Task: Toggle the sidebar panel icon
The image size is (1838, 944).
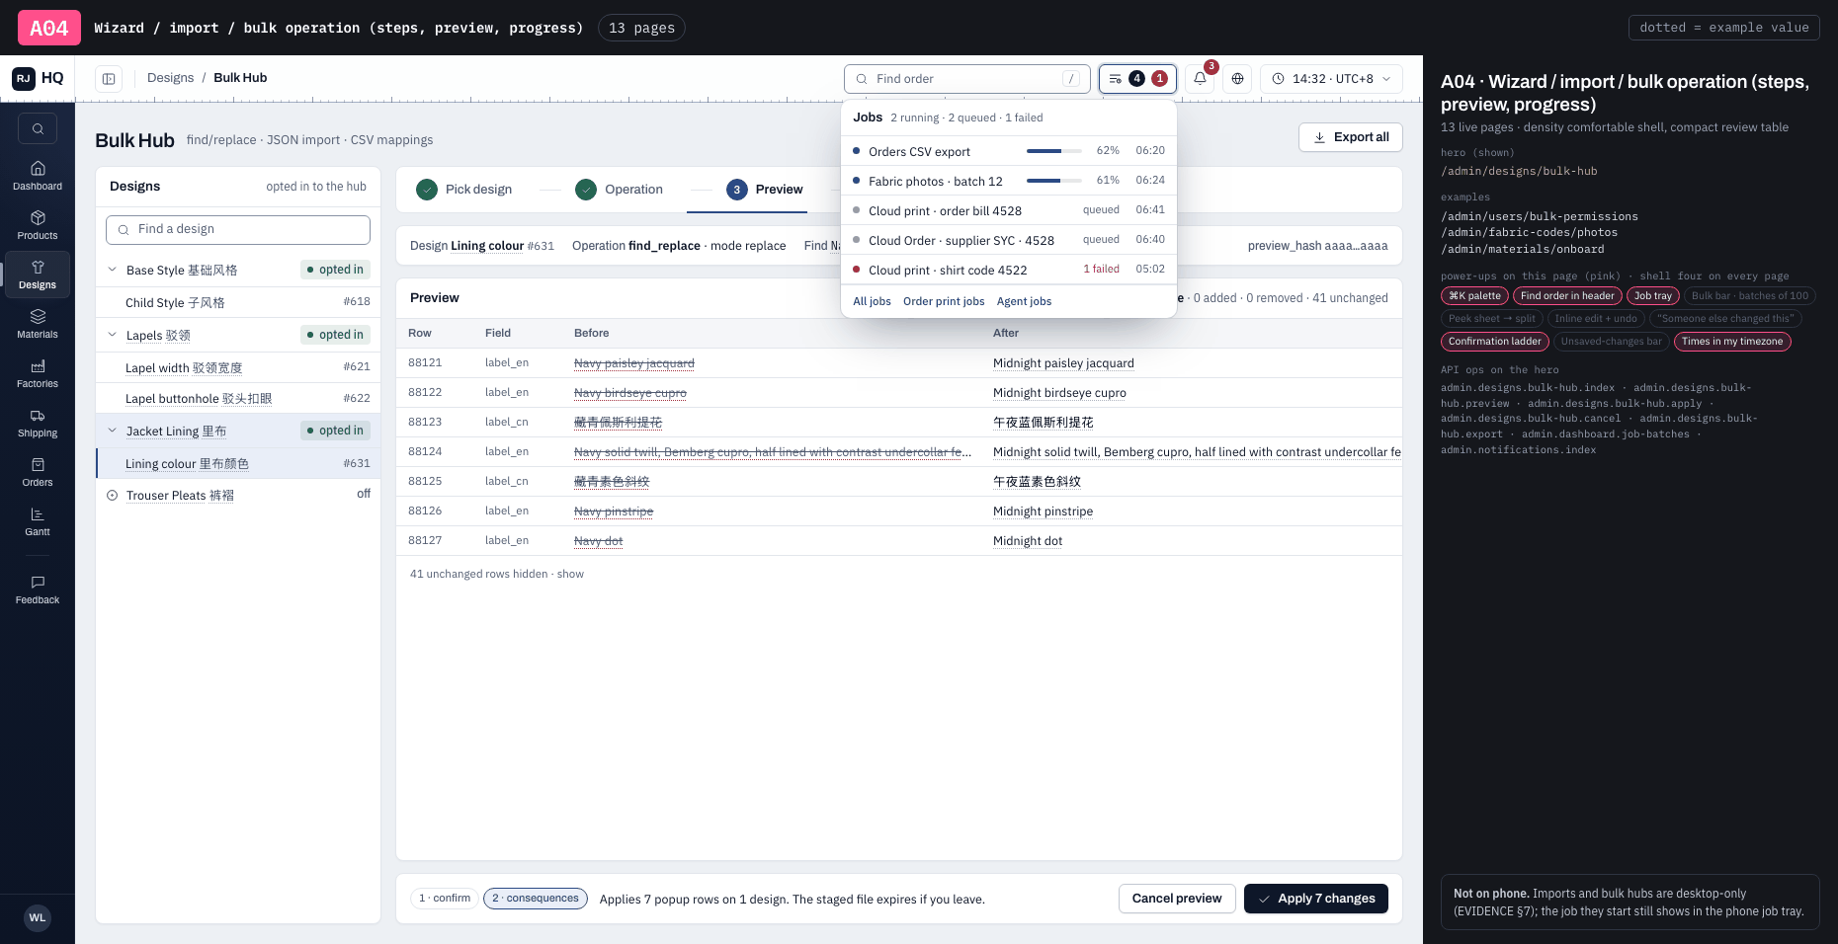Action: (109, 78)
